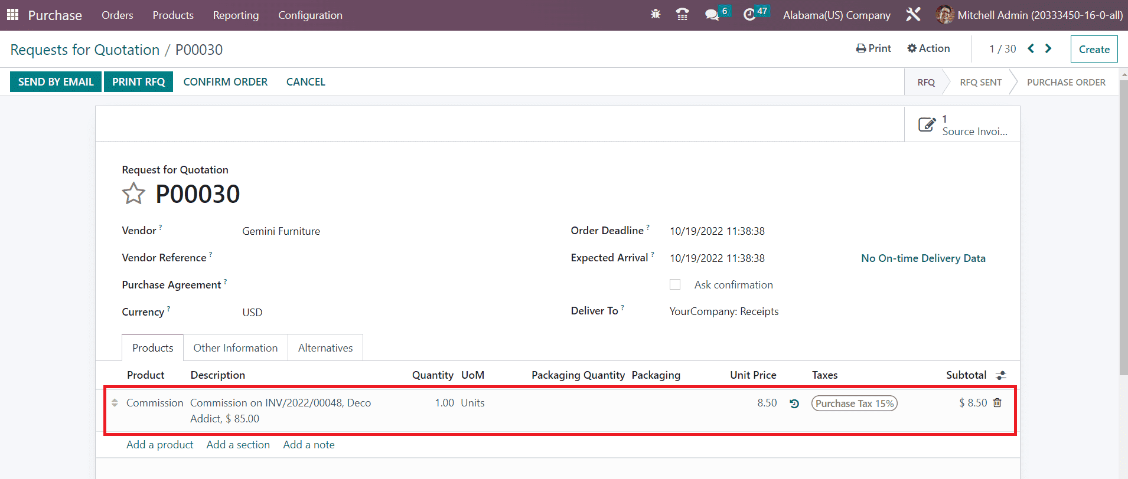Mark P00030 as favorite with star
Viewport: 1128px width, 479px height.
pyautogui.click(x=133, y=193)
